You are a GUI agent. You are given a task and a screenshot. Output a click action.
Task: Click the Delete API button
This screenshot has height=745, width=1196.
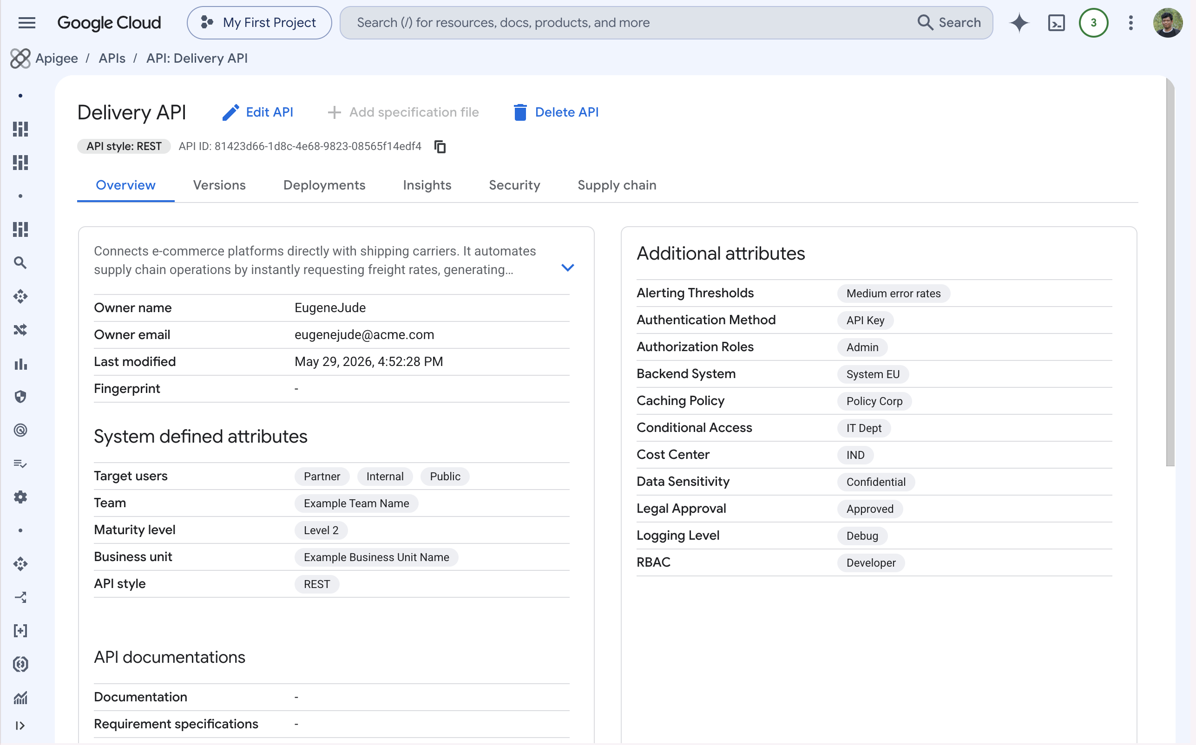coord(556,112)
